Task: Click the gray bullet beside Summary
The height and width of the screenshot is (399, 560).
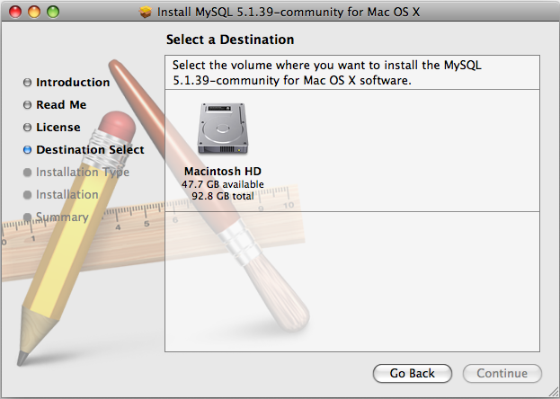Action: point(28,217)
